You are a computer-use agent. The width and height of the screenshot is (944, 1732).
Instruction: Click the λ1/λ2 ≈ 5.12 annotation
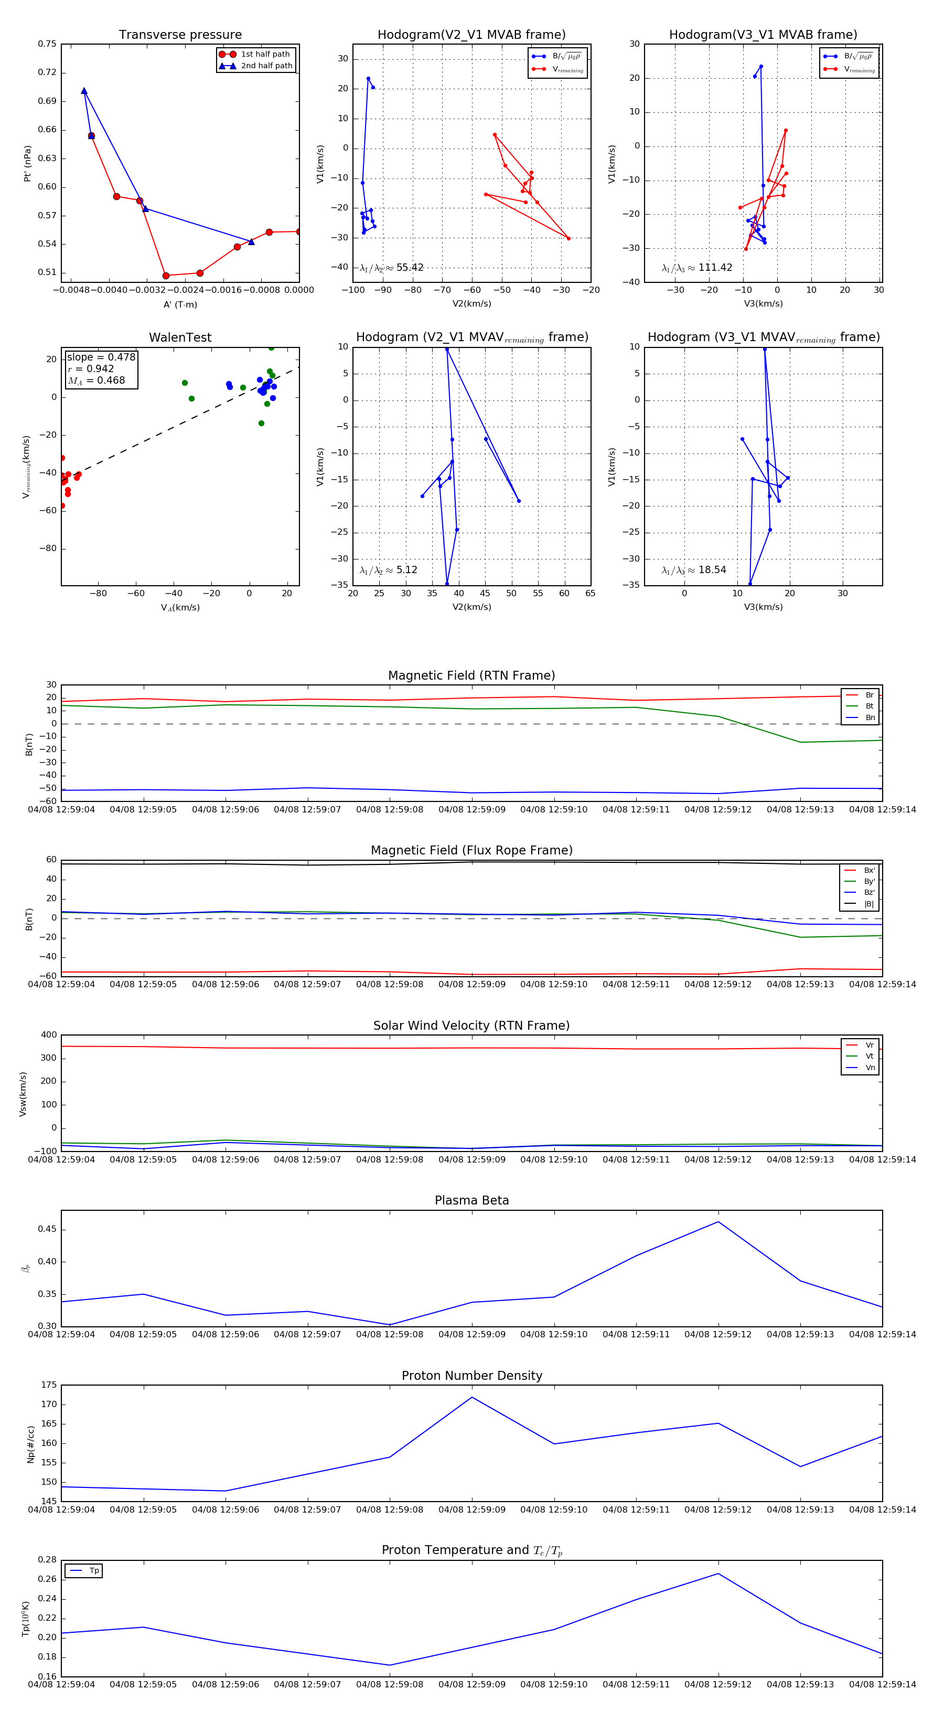(388, 570)
